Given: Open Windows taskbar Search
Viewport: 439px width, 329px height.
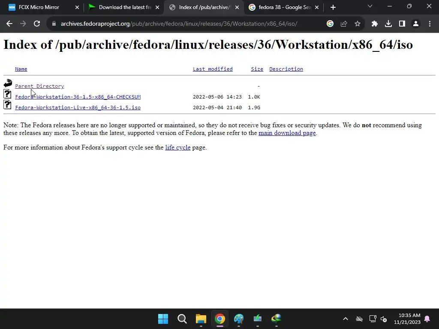Looking at the screenshot, I should click(182, 319).
